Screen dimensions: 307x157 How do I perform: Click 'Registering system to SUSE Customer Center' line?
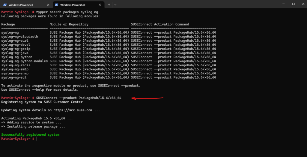click(x=42, y=102)
